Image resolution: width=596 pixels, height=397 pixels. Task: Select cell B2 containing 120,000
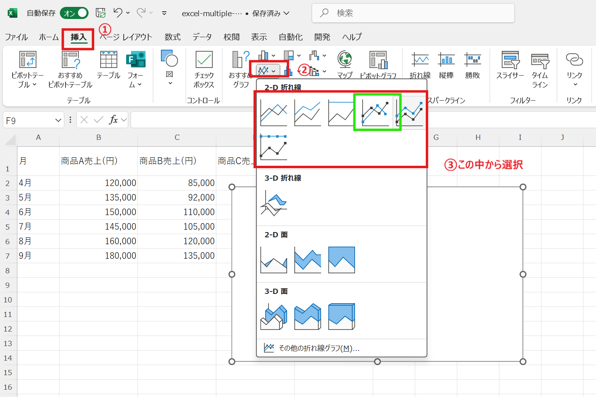tap(98, 183)
